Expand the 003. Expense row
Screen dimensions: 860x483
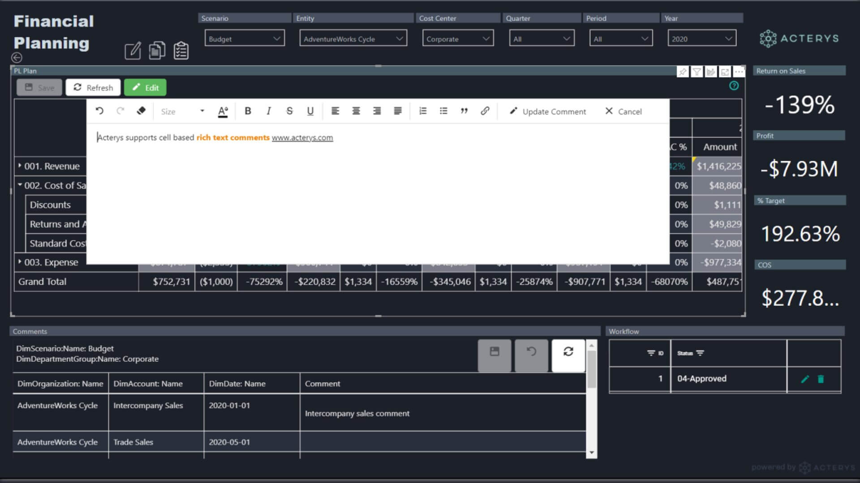(x=20, y=261)
